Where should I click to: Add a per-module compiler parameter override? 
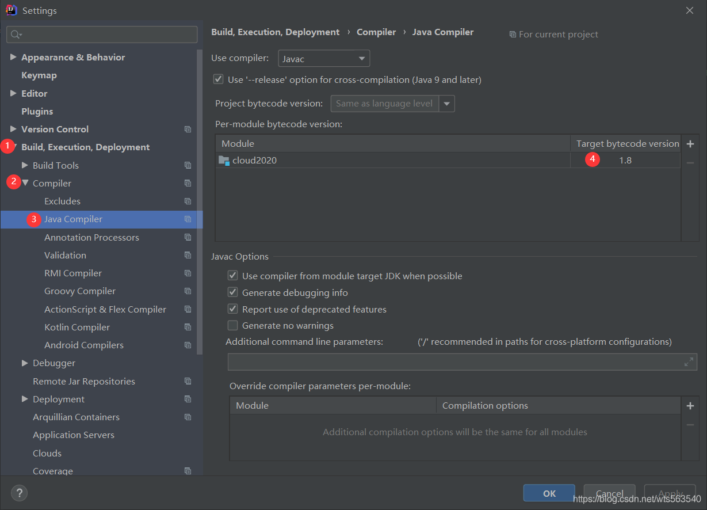click(690, 406)
